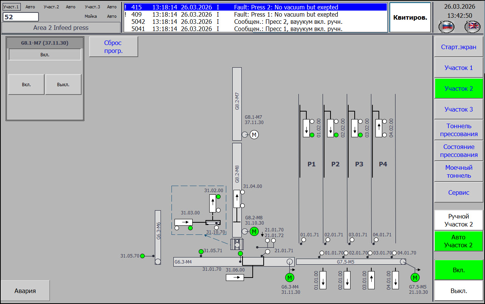485x304 pixels.
Task: Select message row 5041
Action: tap(255, 29)
